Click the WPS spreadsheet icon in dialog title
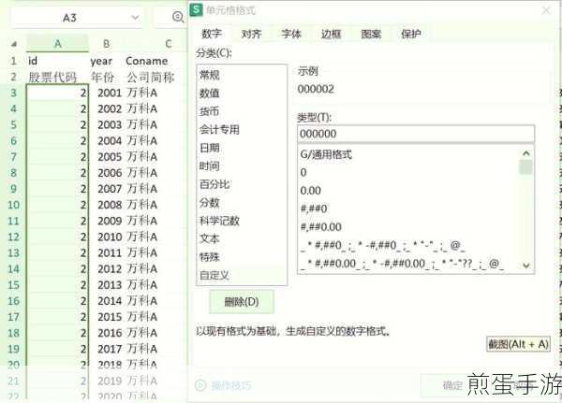The width and height of the screenshot is (562, 403). pyautogui.click(x=196, y=9)
